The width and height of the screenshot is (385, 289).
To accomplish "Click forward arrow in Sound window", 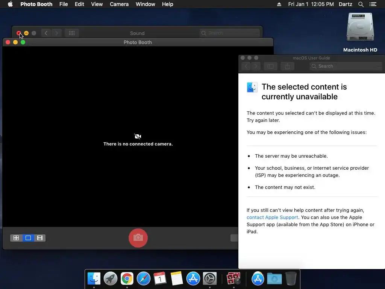I will click(x=56, y=33).
